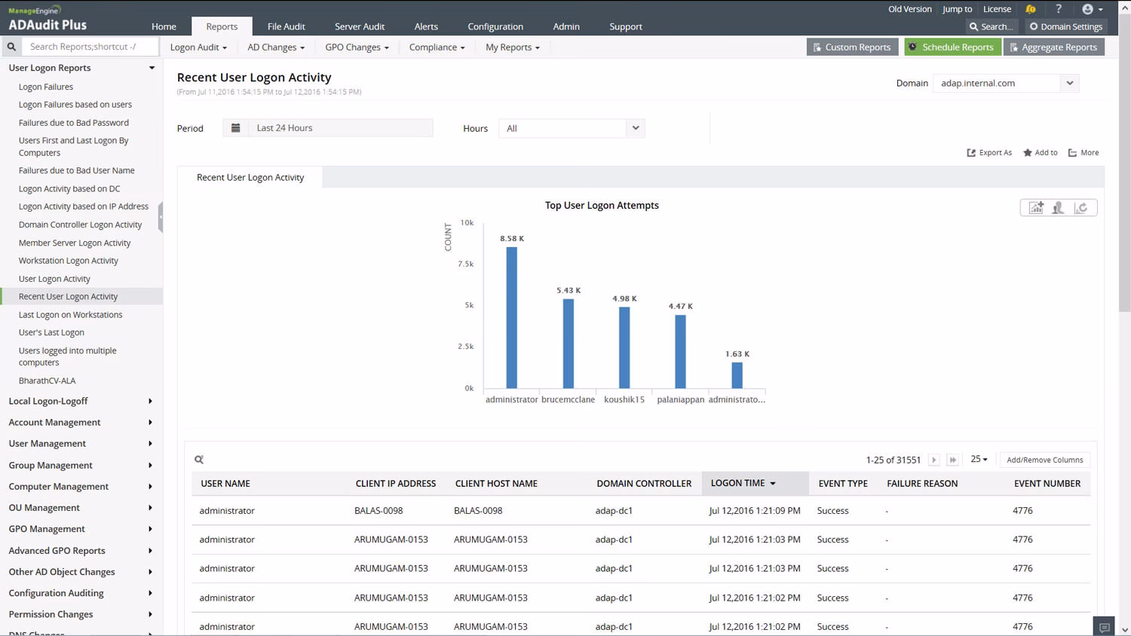Open the Logon Failures report link

46,87
